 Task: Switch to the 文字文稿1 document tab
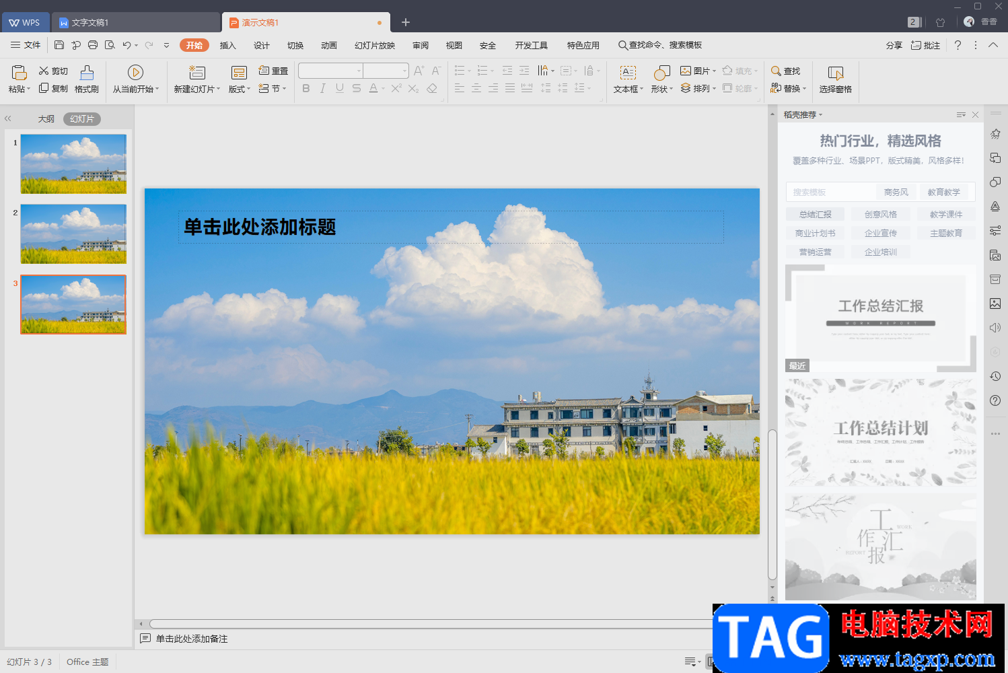pos(137,22)
